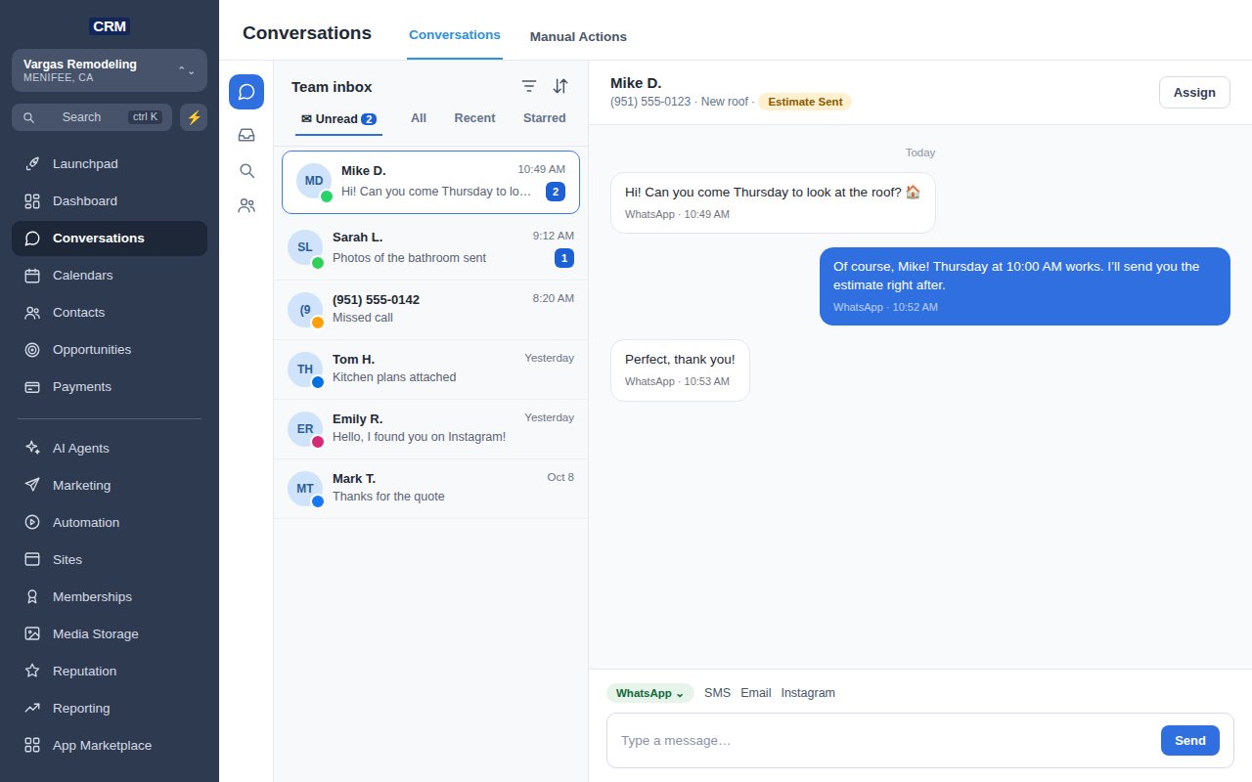This screenshot has height=782, width=1252.
Task: Click the Contacts people icon
Action: pyautogui.click(x=32, y=313)
